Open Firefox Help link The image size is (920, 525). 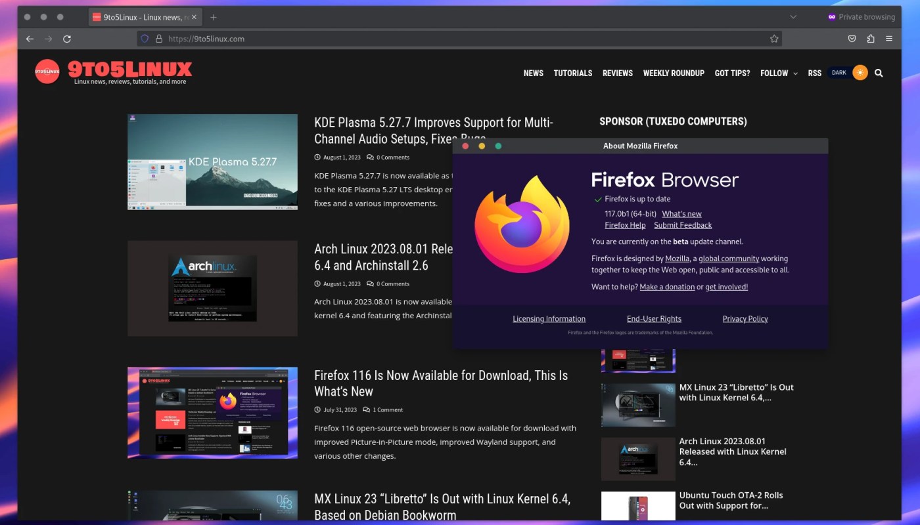(x=625, y=225)
